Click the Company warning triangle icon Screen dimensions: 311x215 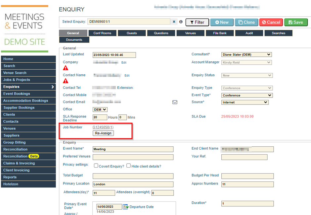[66, 68]
